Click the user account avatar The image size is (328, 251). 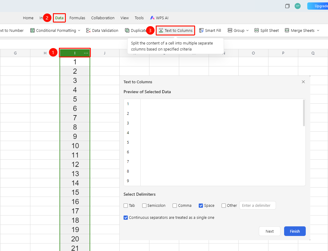(297, 6)
